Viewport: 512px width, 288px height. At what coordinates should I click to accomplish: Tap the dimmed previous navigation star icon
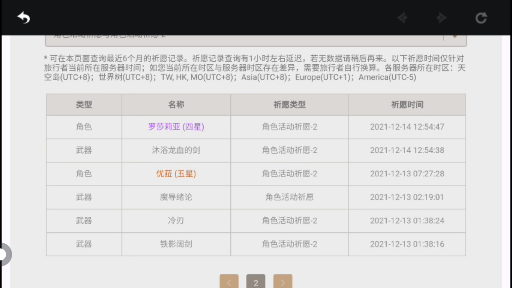pos(402,18)
